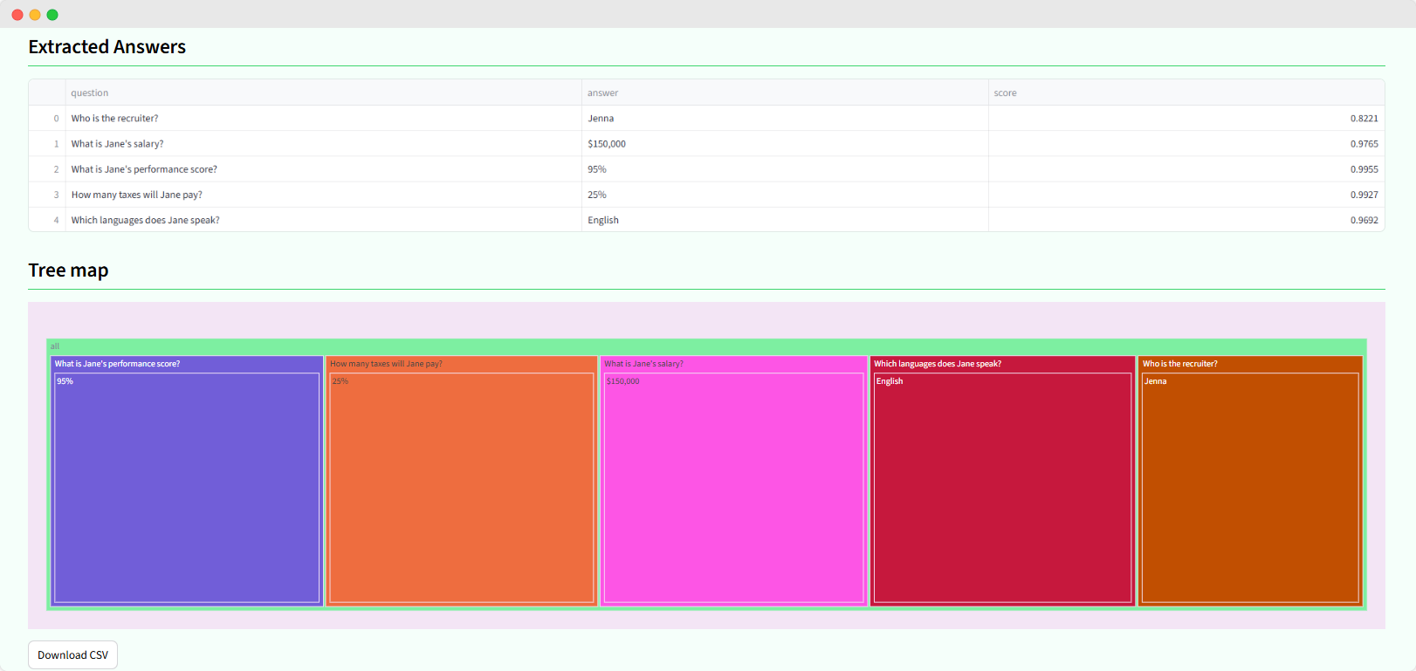Open red 'Which languages does Jane speak?' treemap header
The height and width of the screenshot is (671, 1416).
tap(1003, 364)
